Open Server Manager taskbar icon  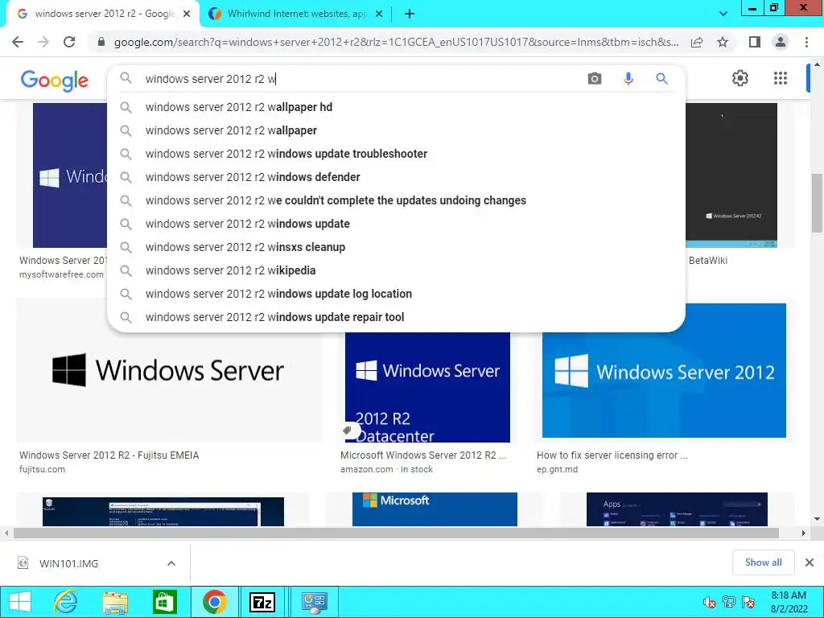315,602
